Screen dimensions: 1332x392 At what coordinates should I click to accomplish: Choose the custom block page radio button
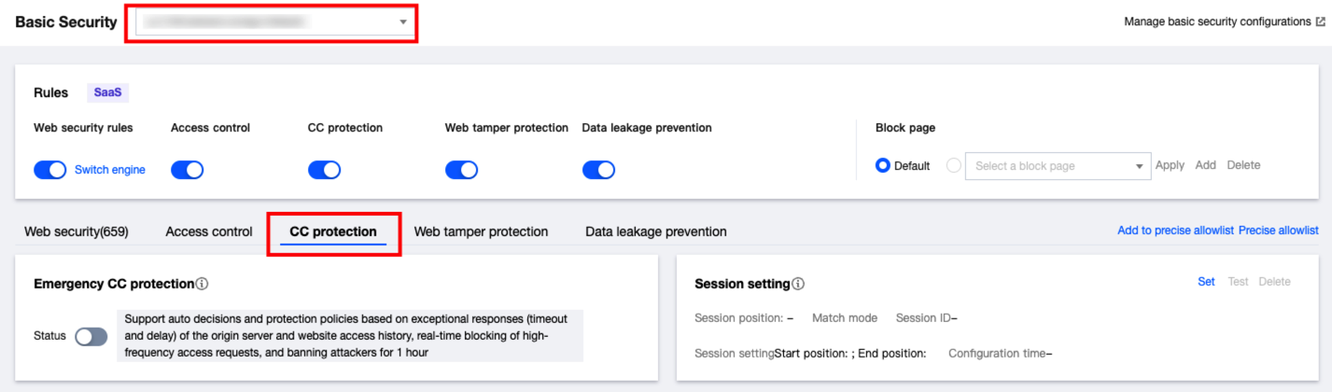click(953, 166)
